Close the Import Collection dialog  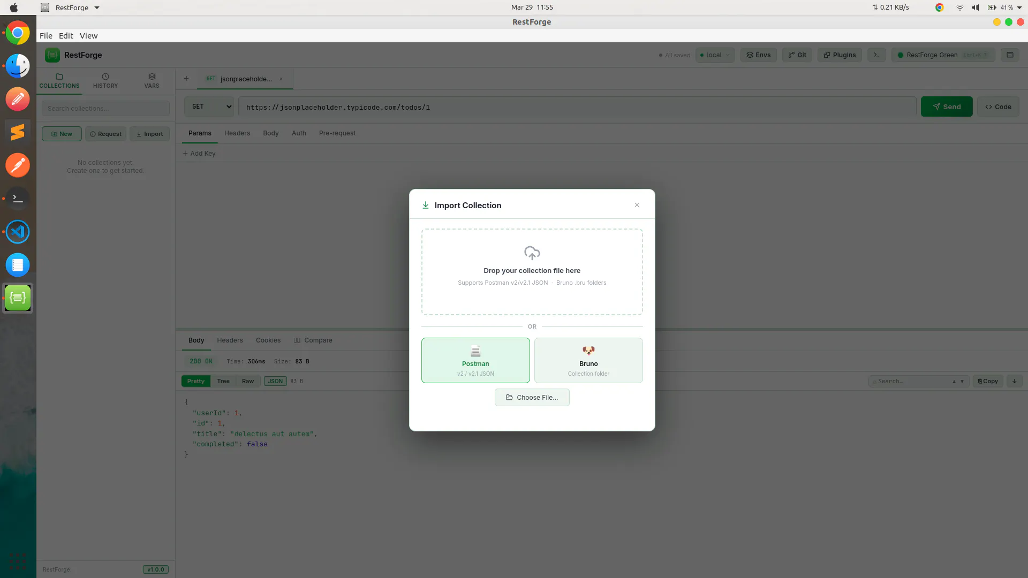pos(637,205)
